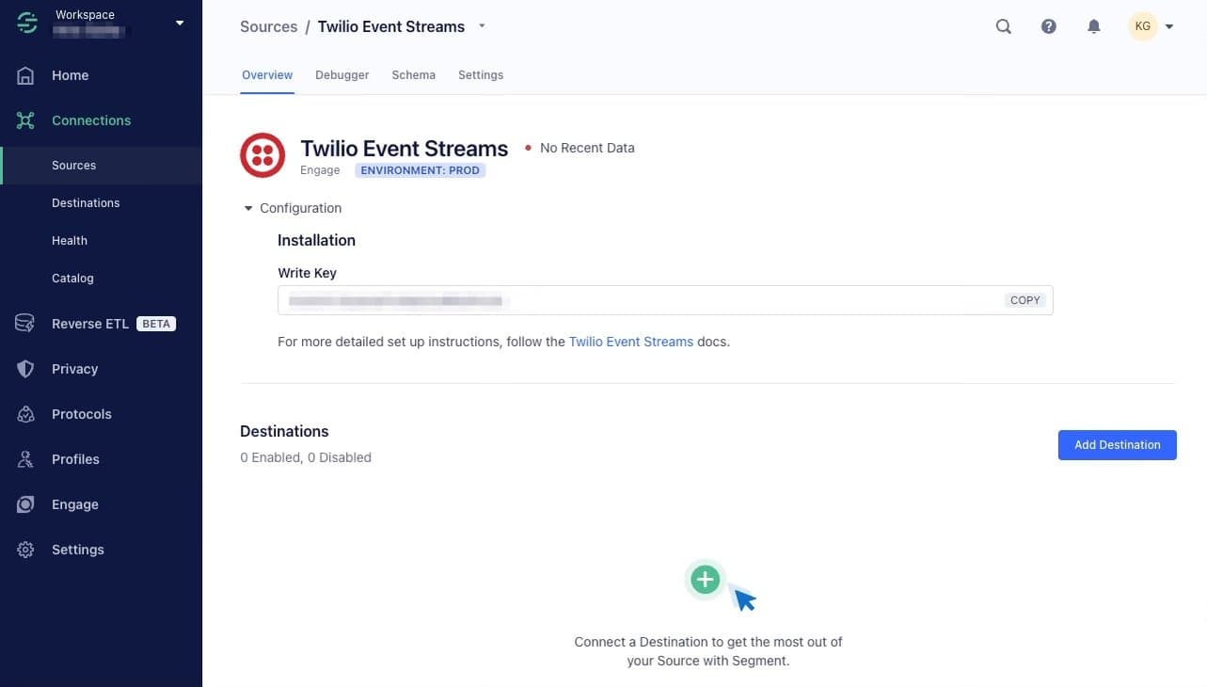Open the help question mark icon
This screenshot has height=687, width=1207.
click(1048, 25)
